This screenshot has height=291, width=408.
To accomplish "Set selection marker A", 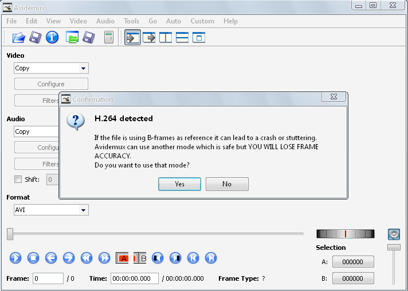I will coord(122,258).
